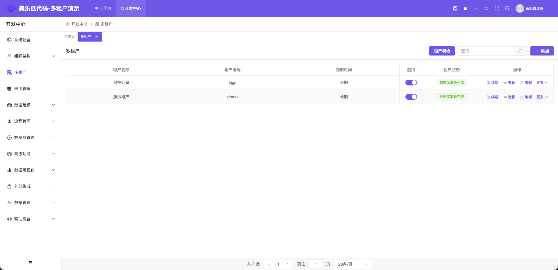Select page number 1 in pagination
The image size is (558, 270).
[278, 264]
